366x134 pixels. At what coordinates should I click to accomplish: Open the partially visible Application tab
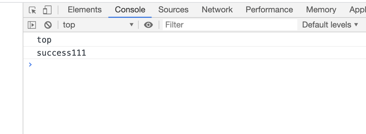point(357,10)
